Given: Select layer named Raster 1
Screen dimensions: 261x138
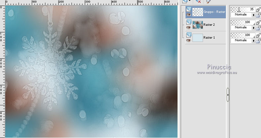Looking at the screenshot, I should (x=209, y=38).
